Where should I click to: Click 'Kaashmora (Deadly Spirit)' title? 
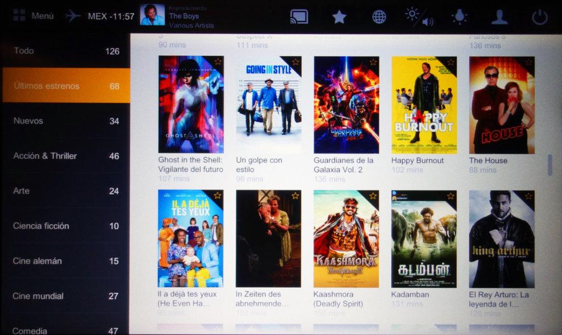[338, 299]
